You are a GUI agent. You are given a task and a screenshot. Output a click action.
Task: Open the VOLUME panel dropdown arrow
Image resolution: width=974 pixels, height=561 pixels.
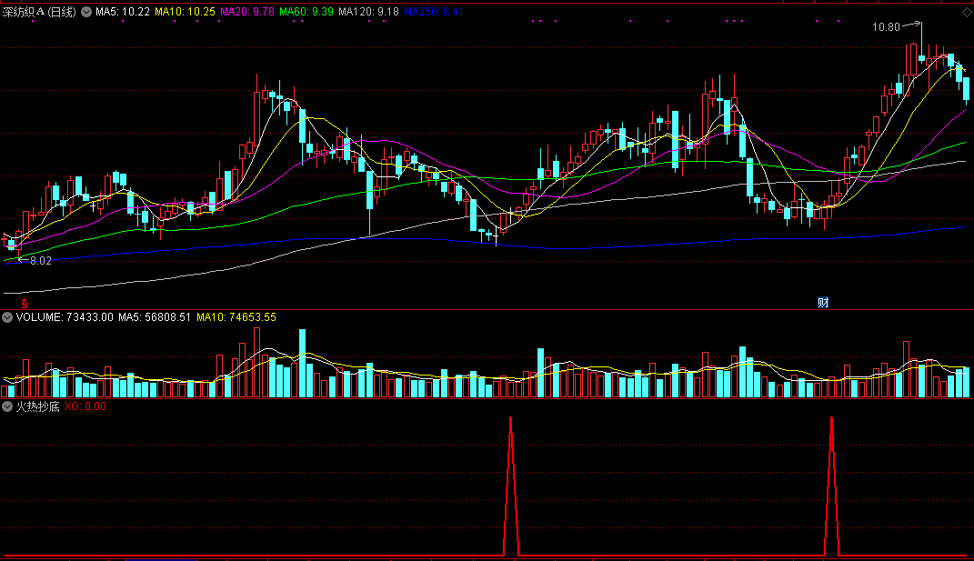(7, 317)
